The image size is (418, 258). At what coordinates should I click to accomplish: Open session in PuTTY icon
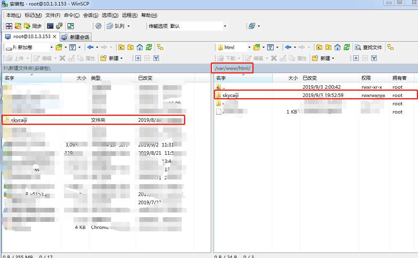(x=59, y=26)
